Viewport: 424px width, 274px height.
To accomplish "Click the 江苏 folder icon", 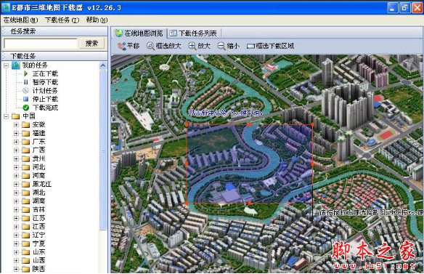I will (25, 218).
